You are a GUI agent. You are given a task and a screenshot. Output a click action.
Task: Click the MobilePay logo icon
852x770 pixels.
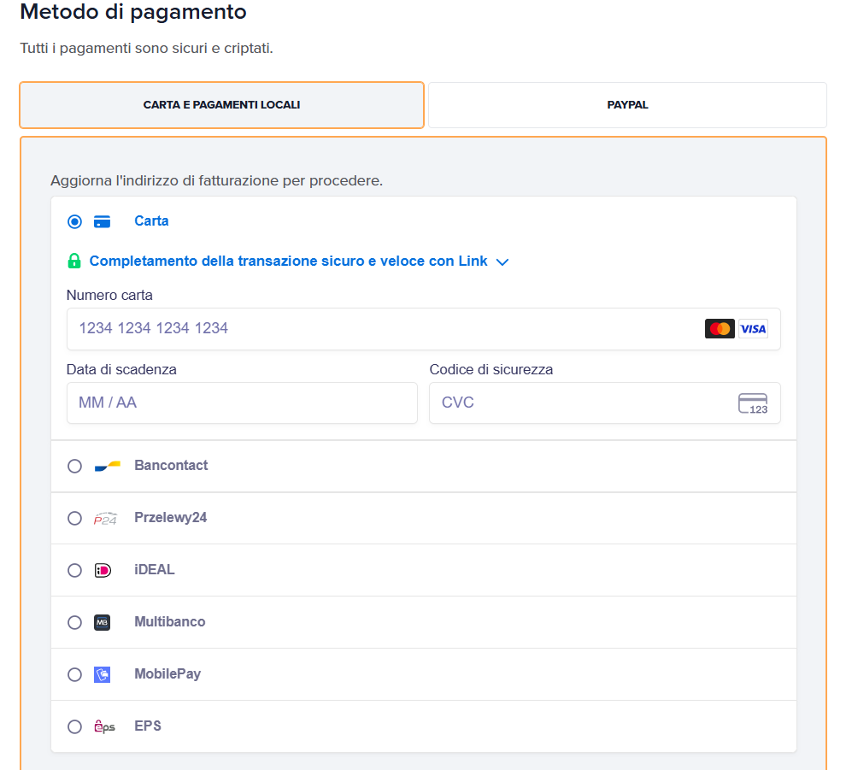(103, 675)
